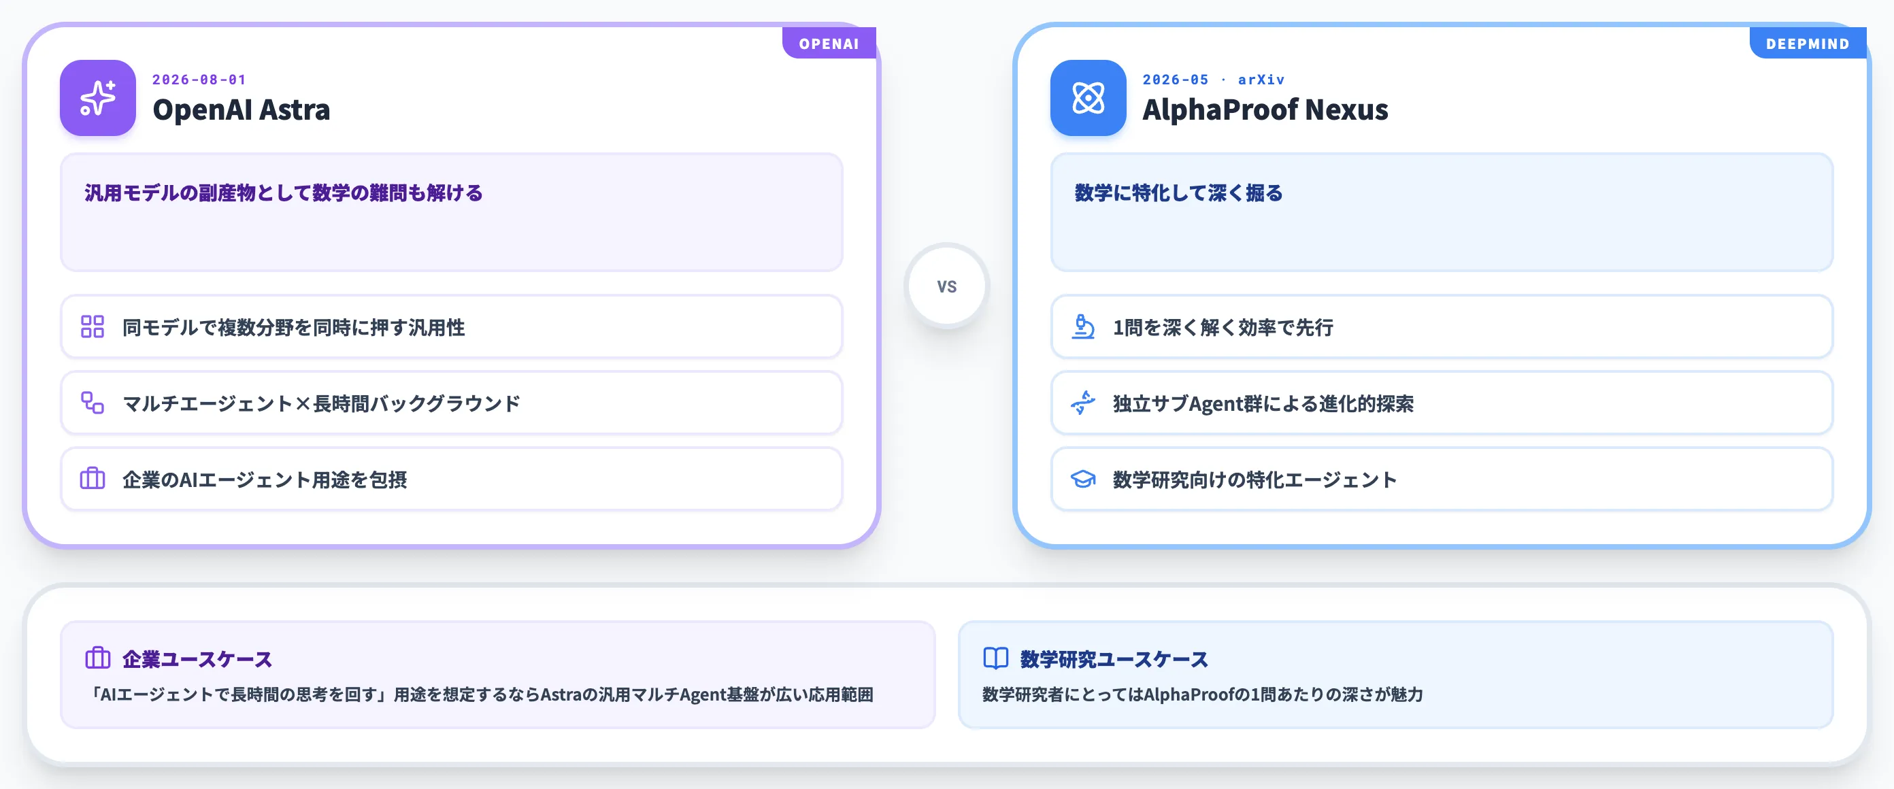1894x789 pixels.
Task: Click the 独立サブAgent群による進化的探索 row
Action: [1442, 403]
